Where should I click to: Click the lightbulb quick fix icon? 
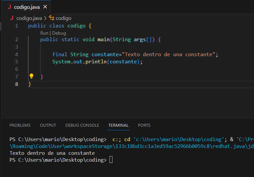31,76
